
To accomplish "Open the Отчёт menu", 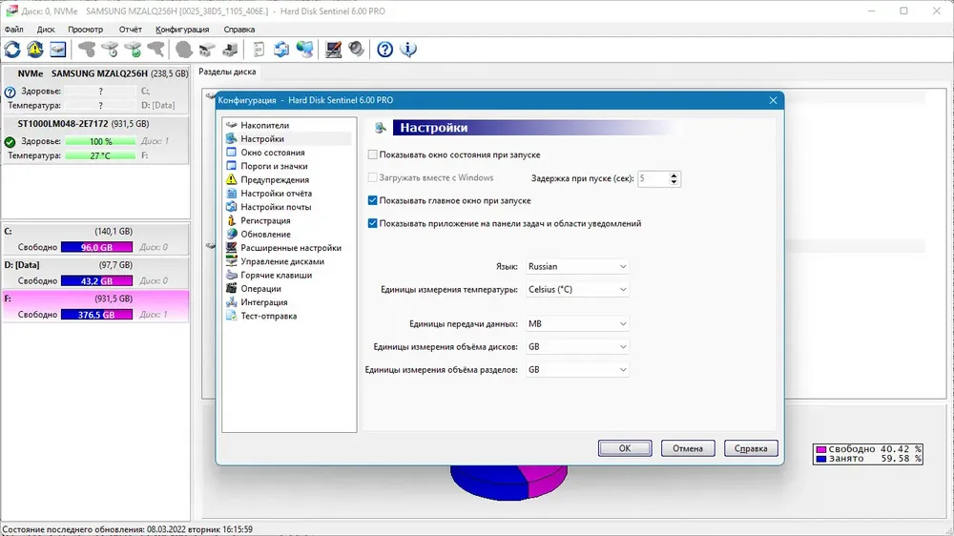I will tap(130, 30).
